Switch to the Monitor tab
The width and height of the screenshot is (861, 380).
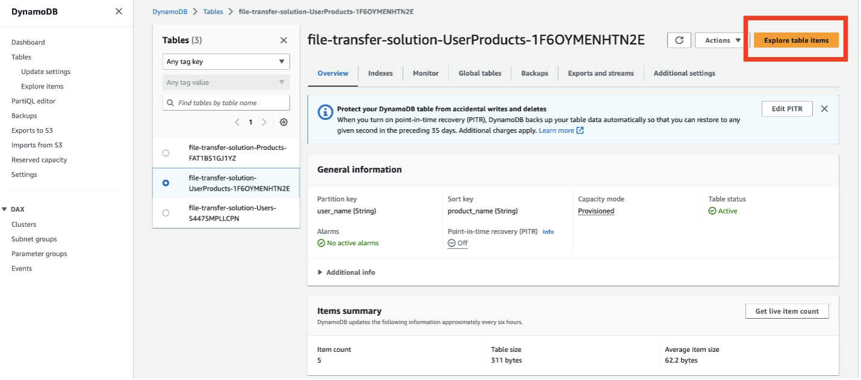[x=425, y=73]
